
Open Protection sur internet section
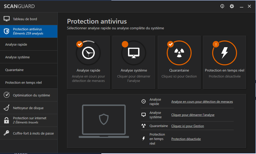(x=29, y=121)
